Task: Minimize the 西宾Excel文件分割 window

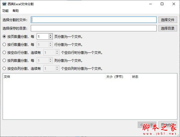Action: coord(151,4)
